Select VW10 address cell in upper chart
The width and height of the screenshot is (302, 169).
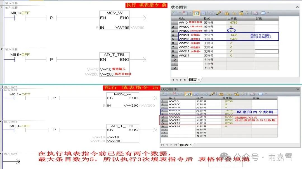(x=190, y=23)
